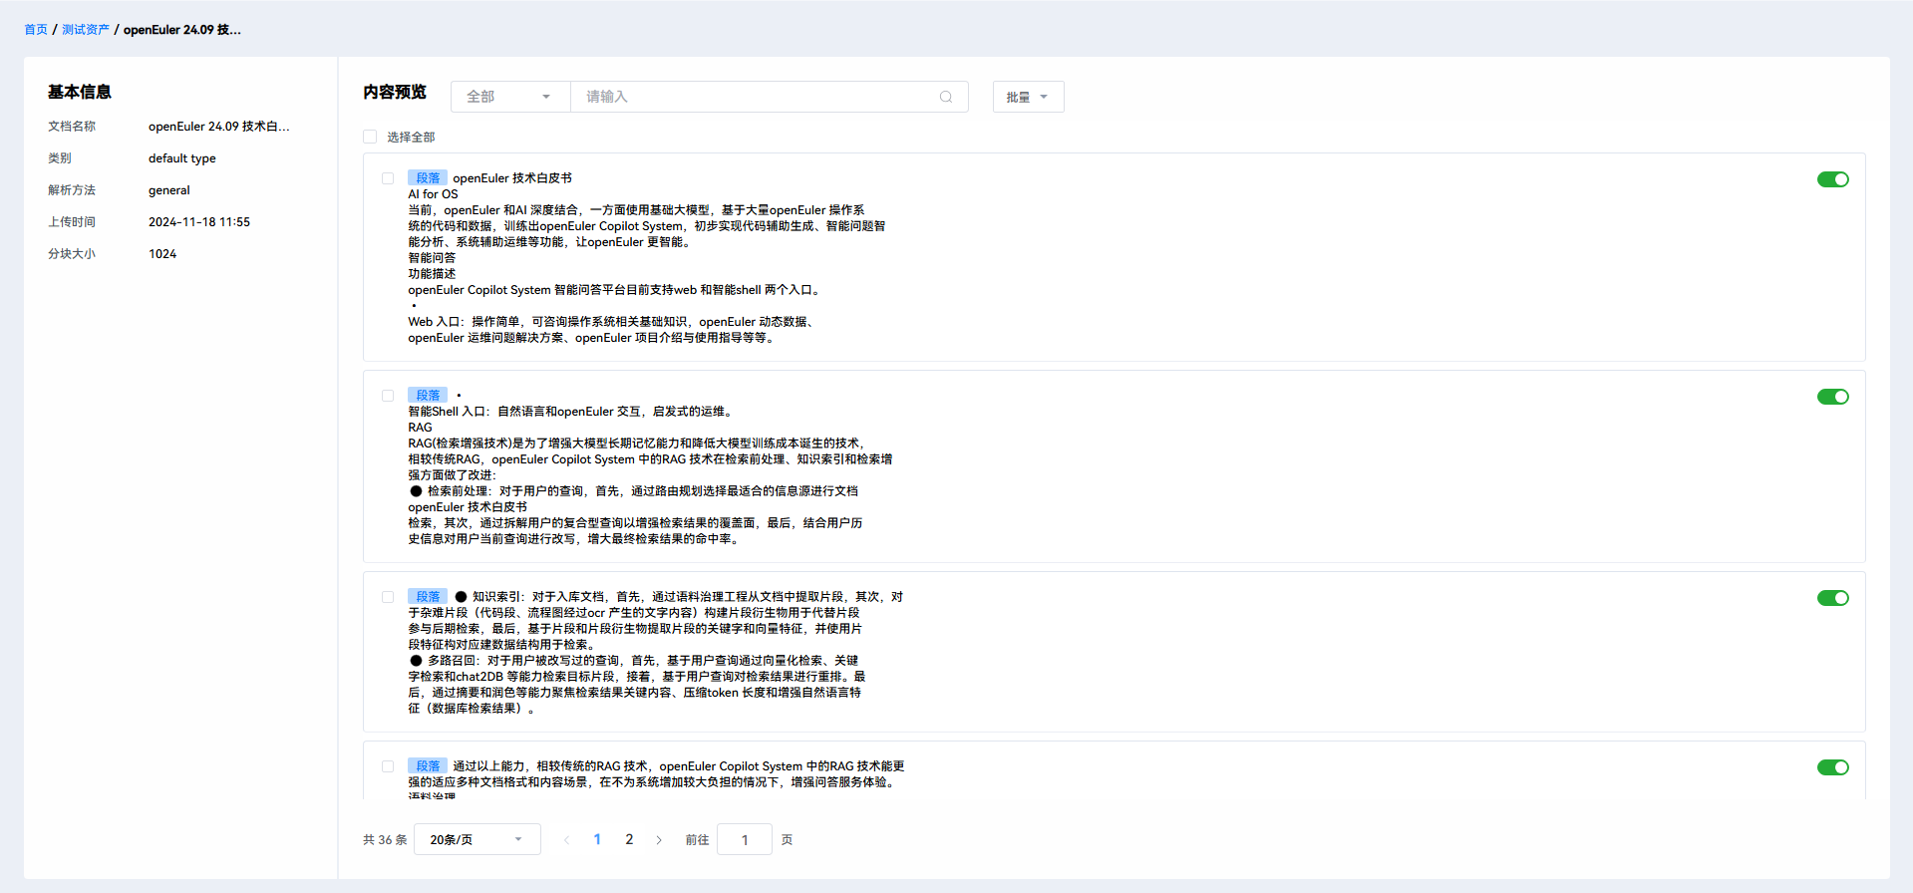Select checkbox for openEuler 技术白皮书 paragraph
Viewport: 1913px width, 893px height.
pos(388,178)
